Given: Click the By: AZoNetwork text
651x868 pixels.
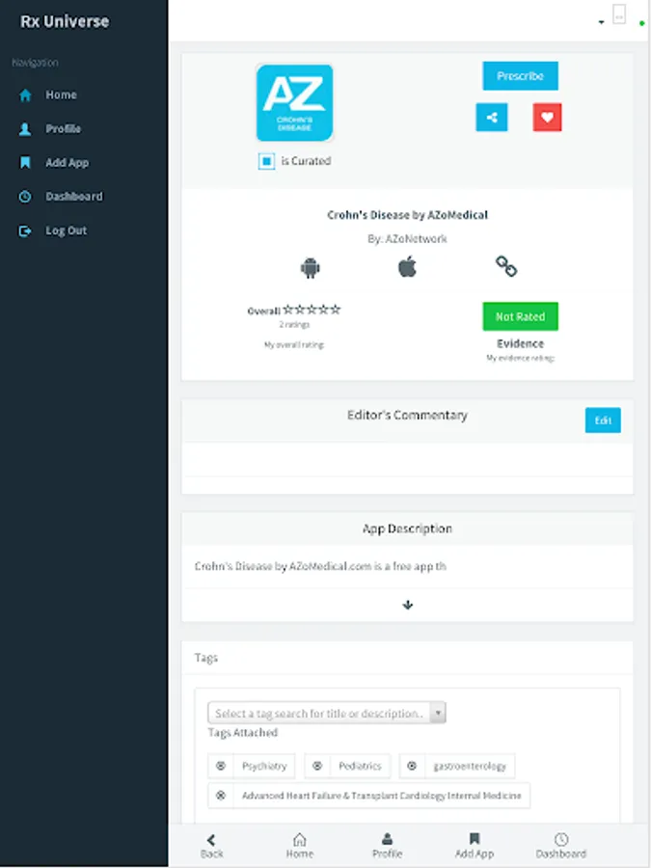Looking at the screenshot, I should [407, 239].
